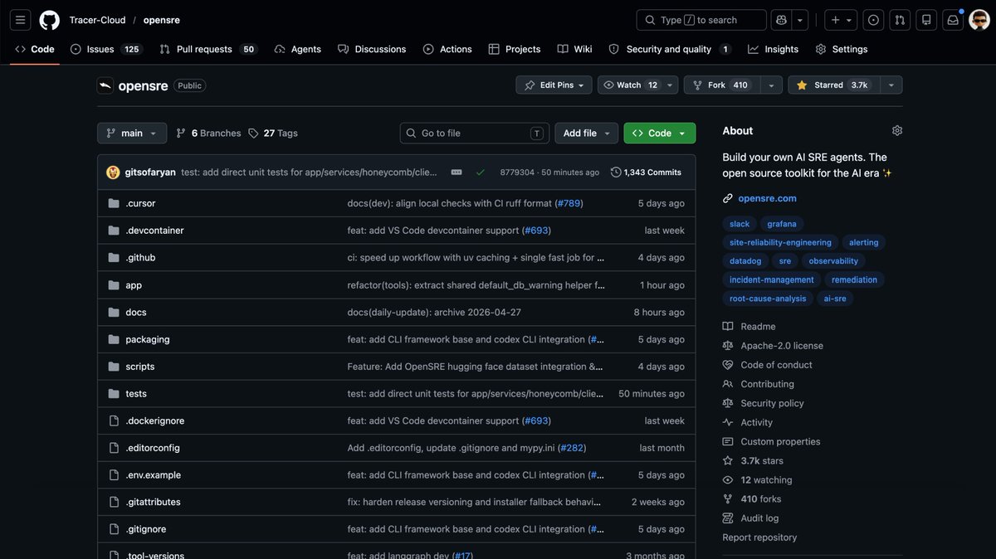Image resolution: width=996 pixels, height=559 pixels.
Task: Select the slack topic tag
Action: [740, 224]
